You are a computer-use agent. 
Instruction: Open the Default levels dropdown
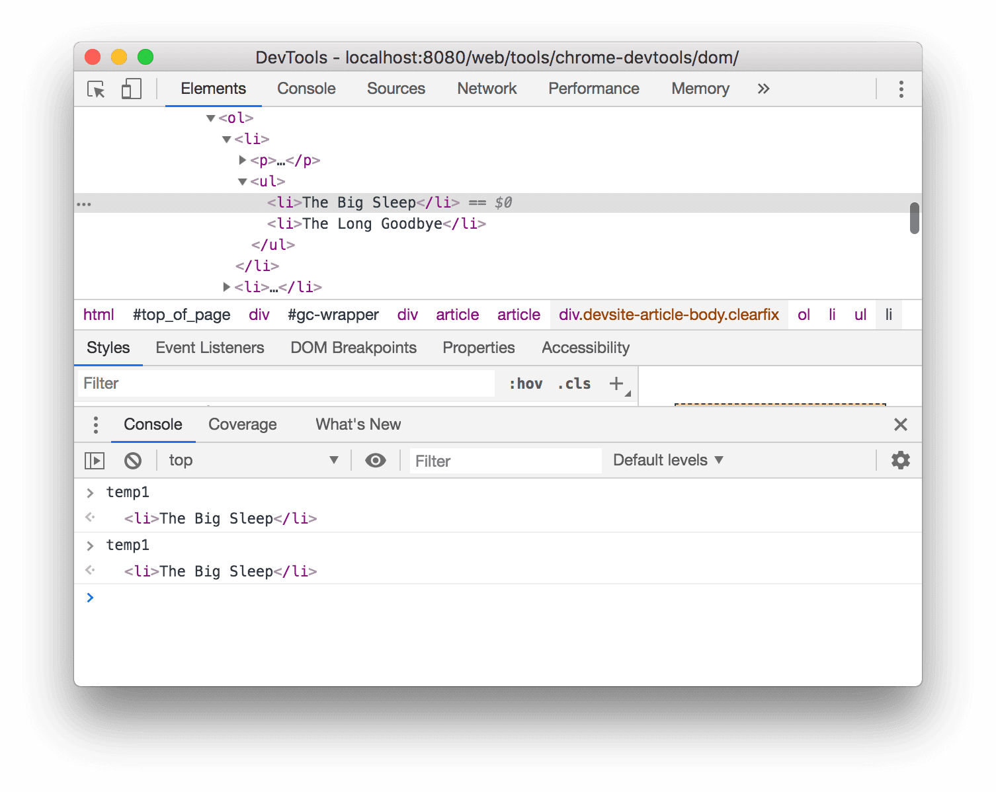668,460
